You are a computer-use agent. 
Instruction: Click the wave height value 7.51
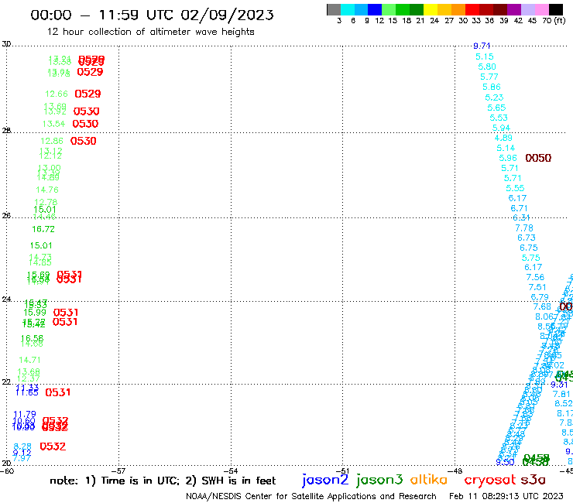tap(537, 287)
